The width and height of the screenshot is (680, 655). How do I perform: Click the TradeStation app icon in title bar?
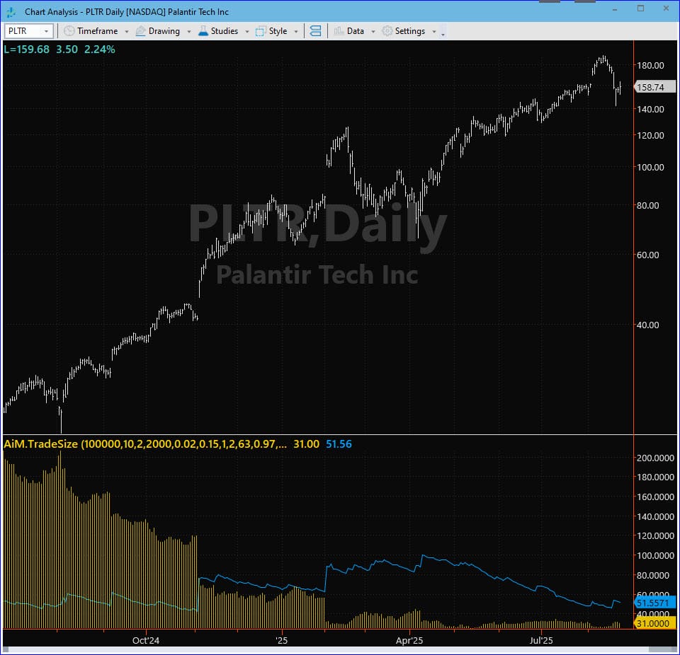point(11,12)
